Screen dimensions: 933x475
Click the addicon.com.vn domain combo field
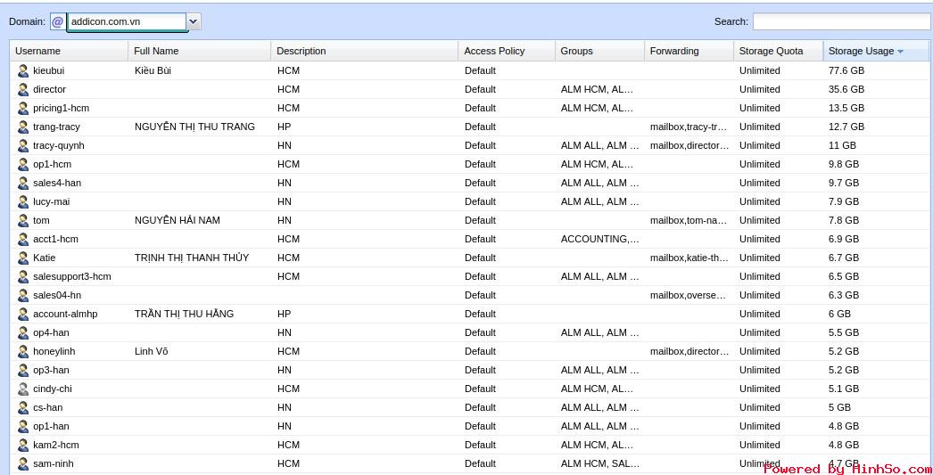pos(126,22)
